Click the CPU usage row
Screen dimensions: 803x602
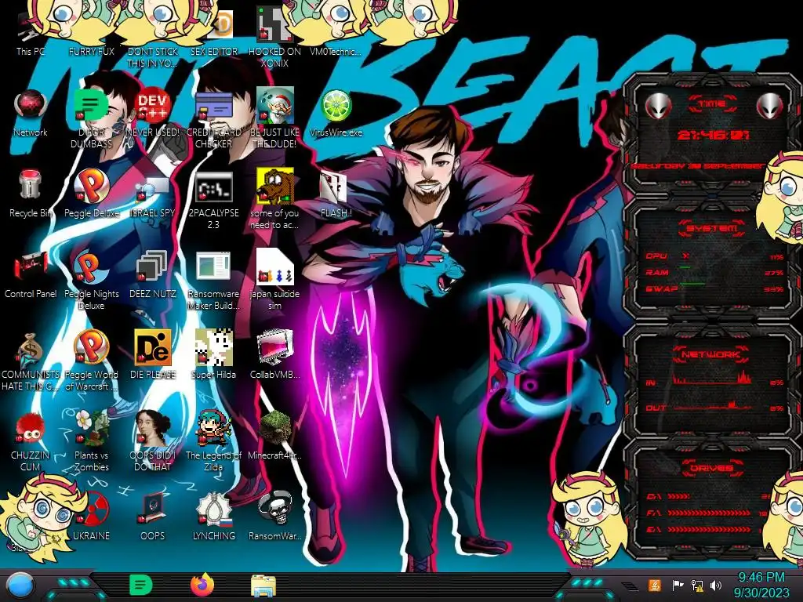click(x=714, y=256)
